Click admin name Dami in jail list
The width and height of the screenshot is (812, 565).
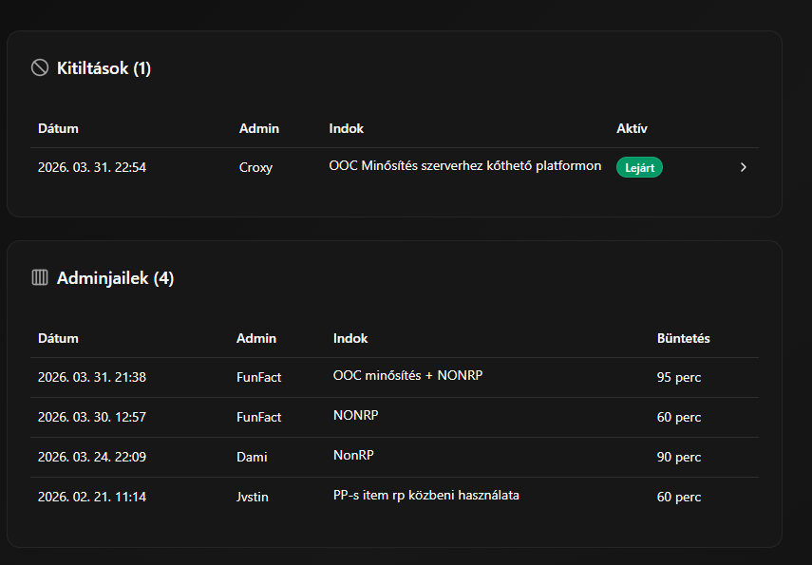(252, 457)
